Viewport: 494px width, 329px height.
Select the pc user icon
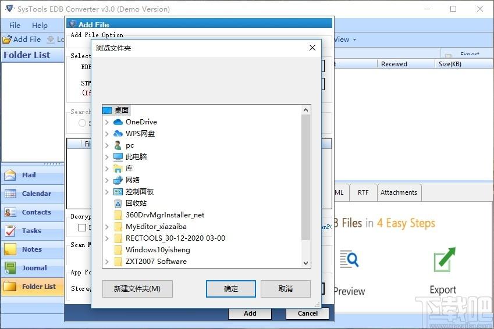click(x=118, y=145)
